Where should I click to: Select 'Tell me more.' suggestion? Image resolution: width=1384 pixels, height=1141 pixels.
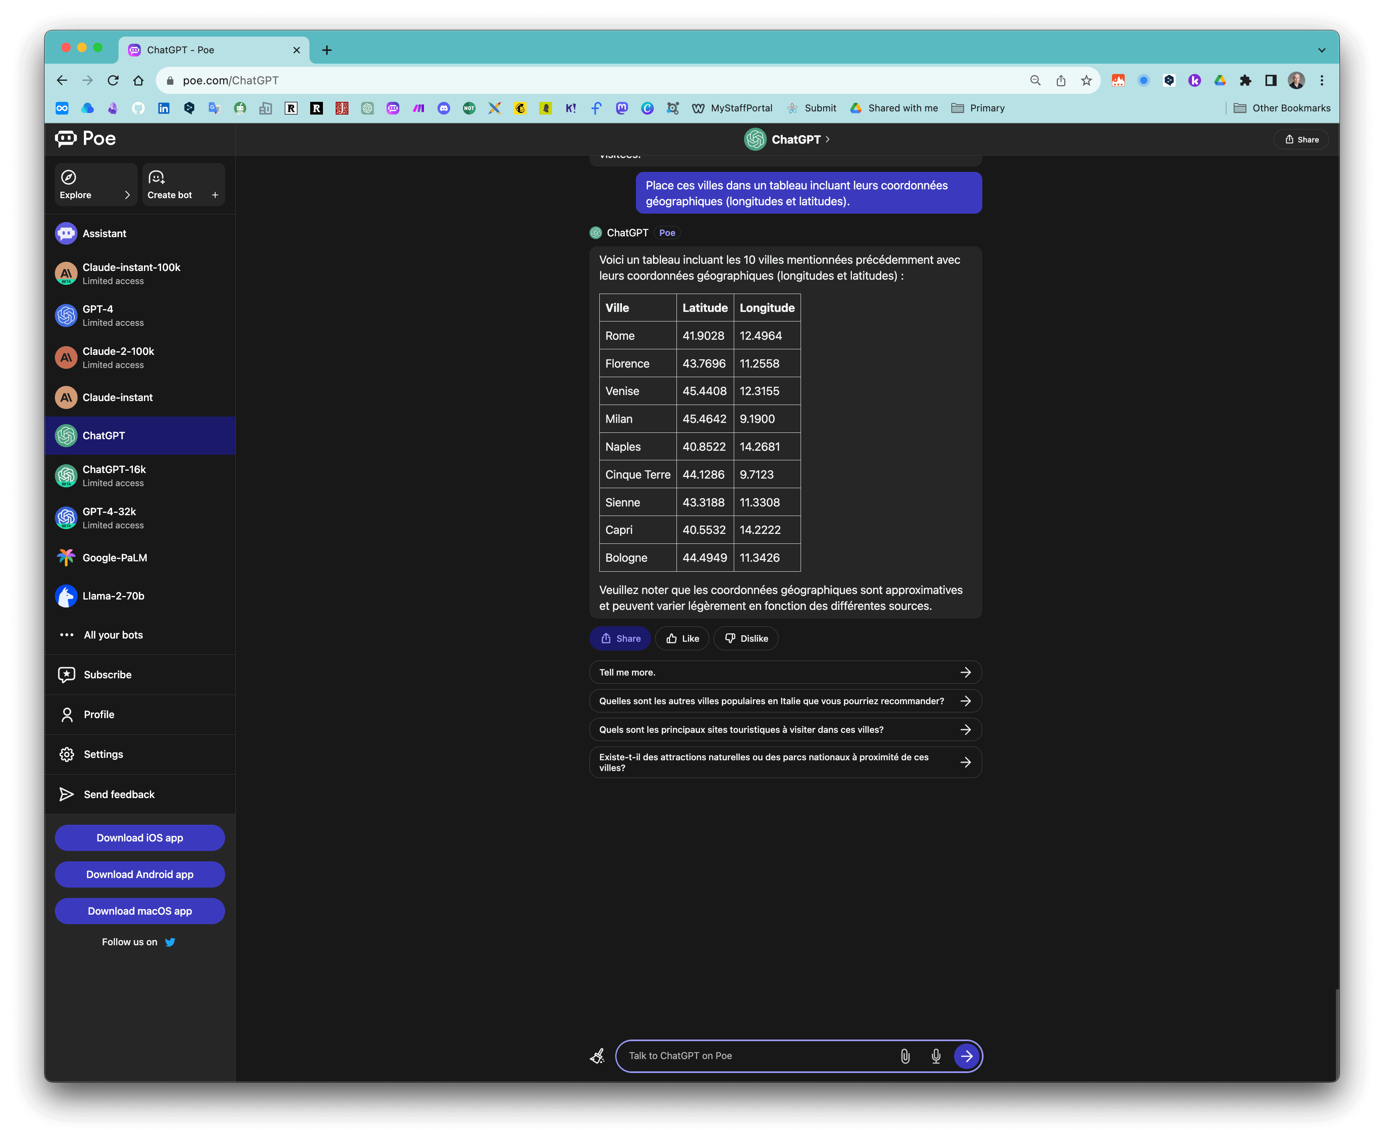(x=785, y=673)
